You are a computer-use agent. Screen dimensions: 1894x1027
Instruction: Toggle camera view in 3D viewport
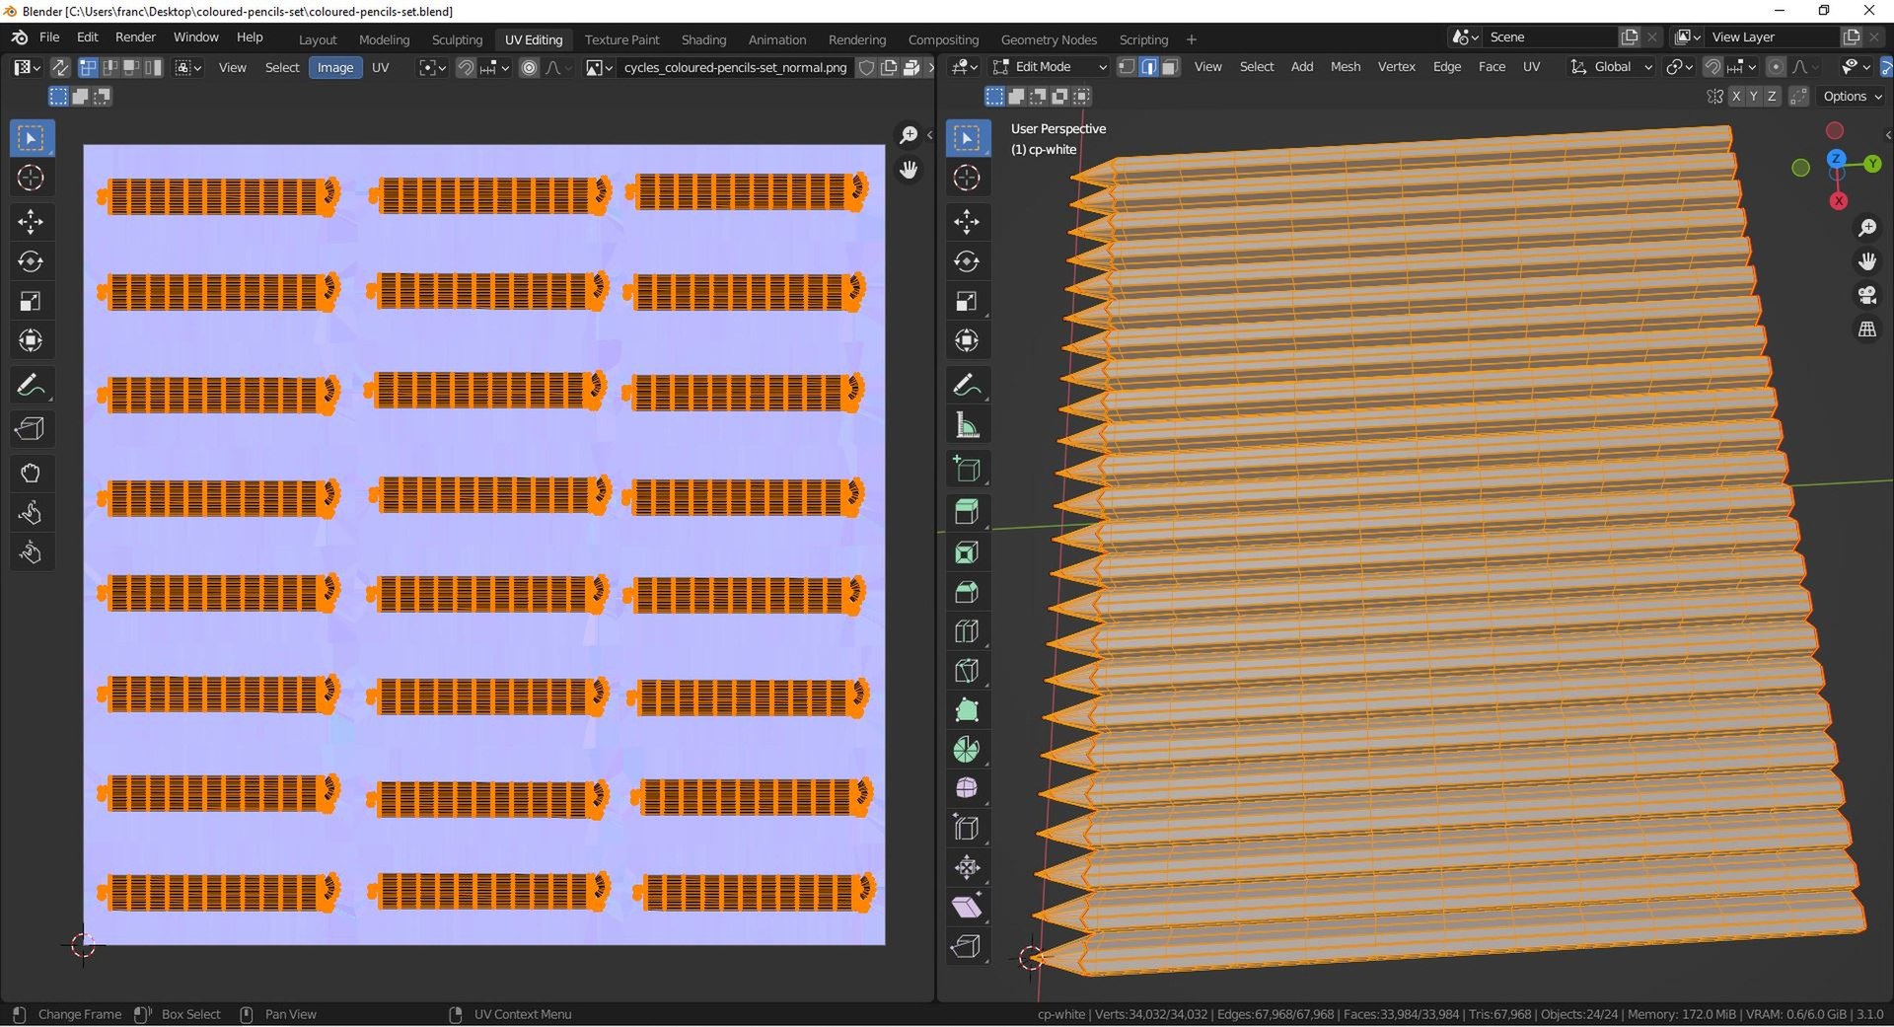pos(1866,295)
